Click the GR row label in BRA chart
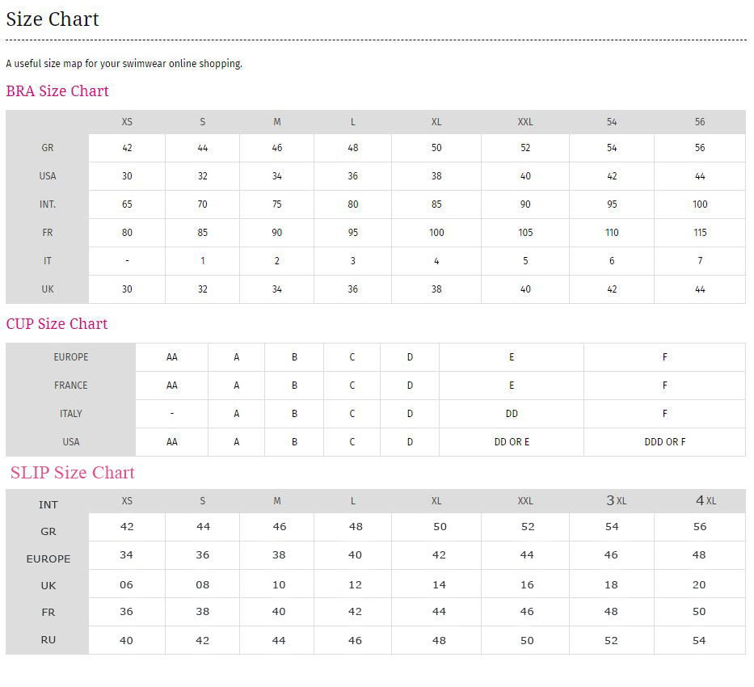 click(47, 148)
